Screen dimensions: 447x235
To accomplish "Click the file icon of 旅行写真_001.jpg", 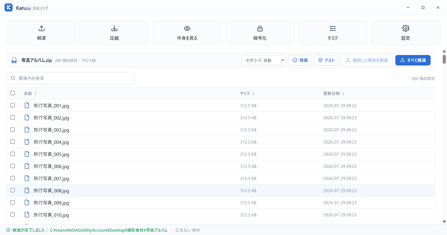I will point(27,105).
